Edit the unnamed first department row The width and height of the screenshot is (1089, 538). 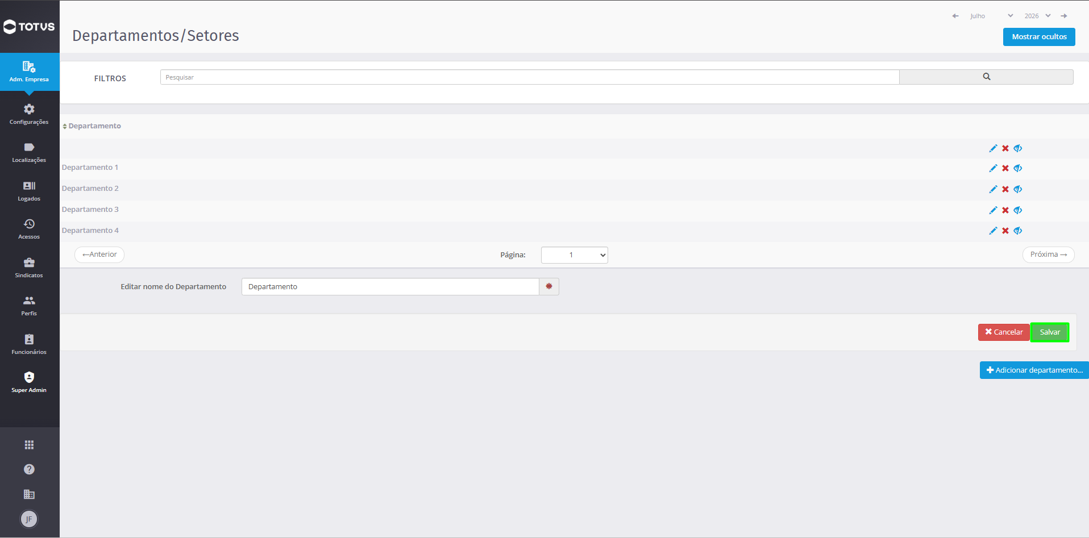click(993, 148)
